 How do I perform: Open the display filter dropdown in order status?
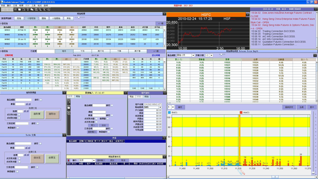click(x=94, y=160)
